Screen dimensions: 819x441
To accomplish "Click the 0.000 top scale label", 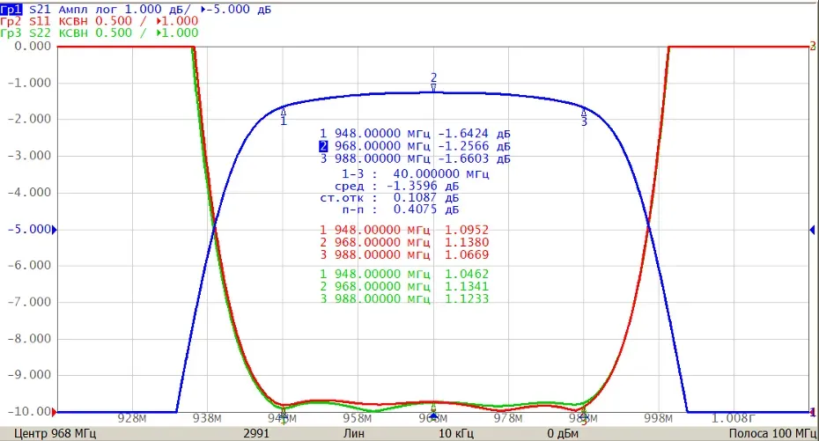I will click(x=33, y=46).
